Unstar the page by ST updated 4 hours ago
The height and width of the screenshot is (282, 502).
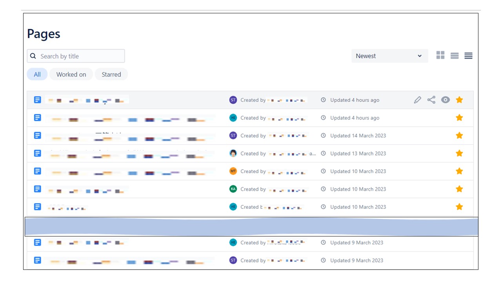pyautogui.click(x=459, y=100)
